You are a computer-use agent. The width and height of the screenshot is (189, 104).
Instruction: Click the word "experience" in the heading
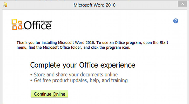tap(118, 66)
